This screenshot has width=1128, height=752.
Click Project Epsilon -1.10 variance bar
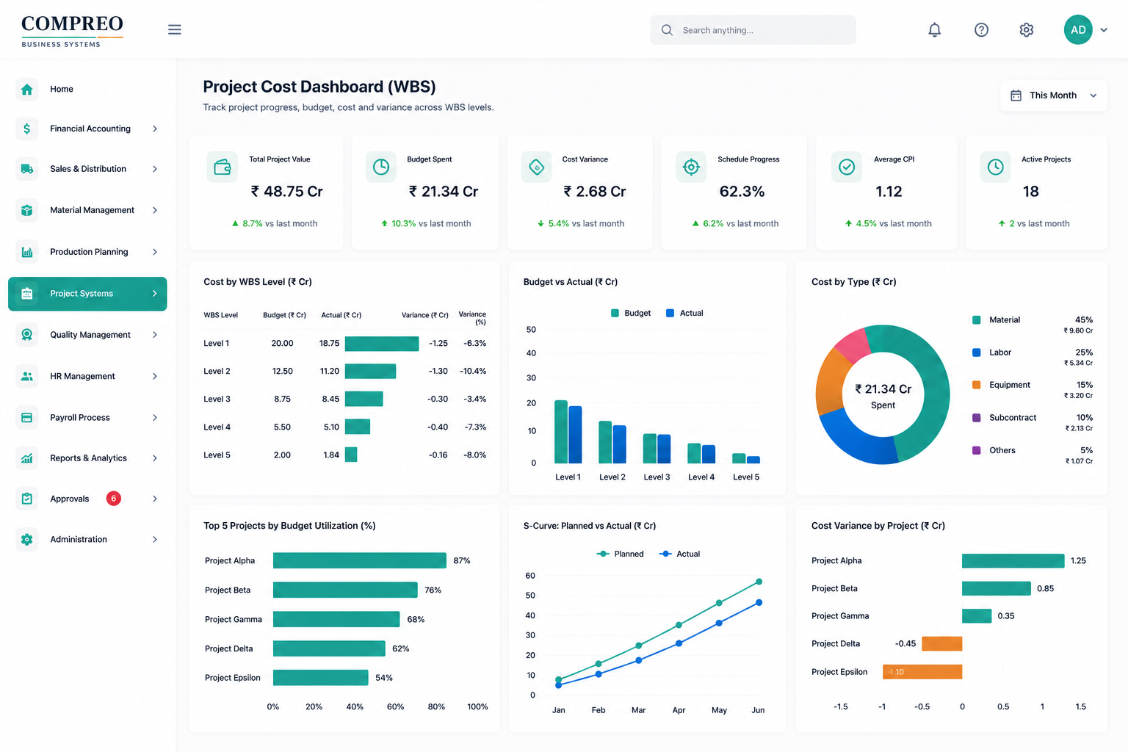[922, 672]
